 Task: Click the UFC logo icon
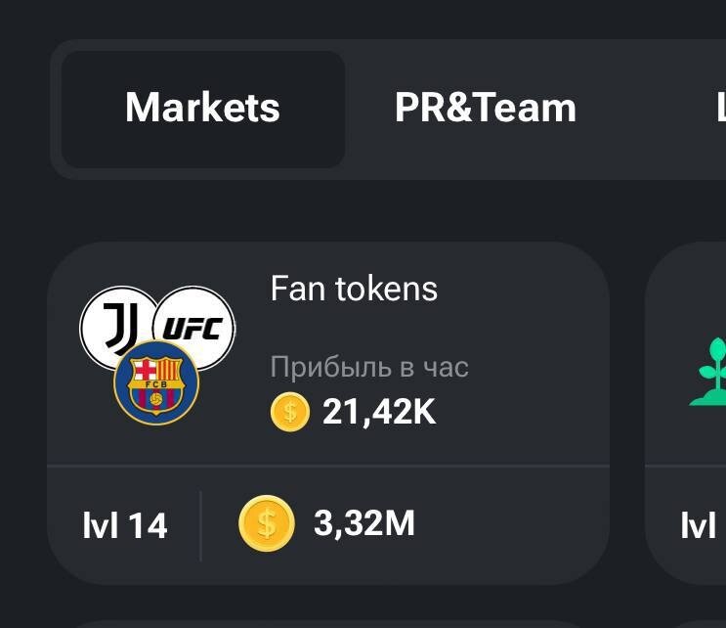pos(193,328)
